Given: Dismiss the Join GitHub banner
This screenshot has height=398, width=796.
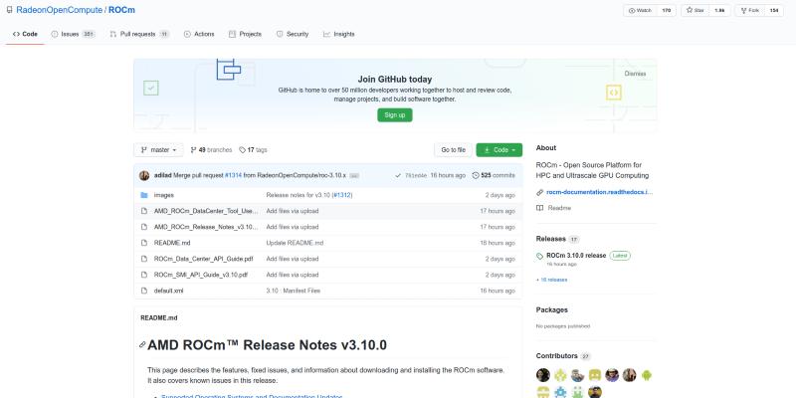Looking at the screenshot, I should click(x=635, y=73).
